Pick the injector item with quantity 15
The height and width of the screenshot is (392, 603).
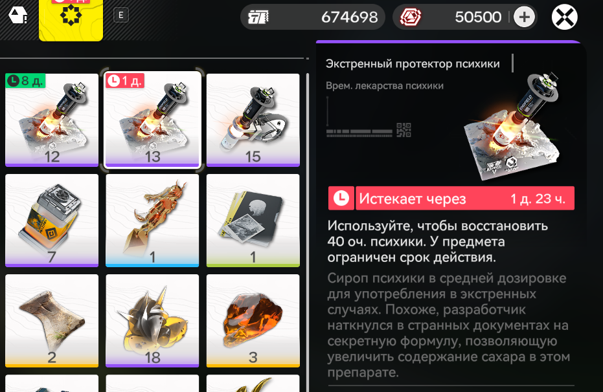[253, 120]
